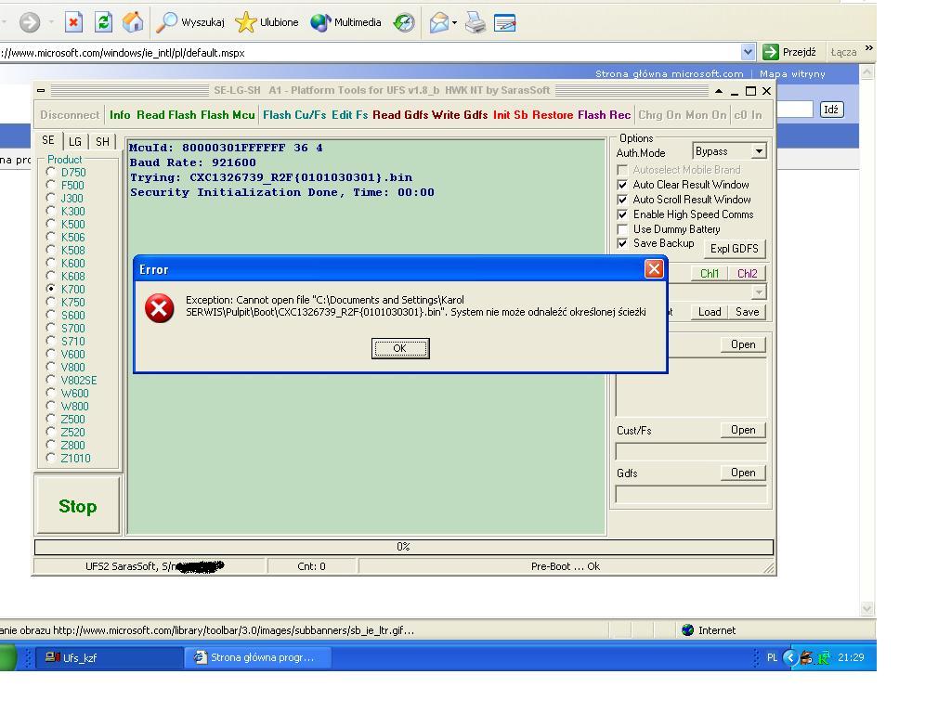Click the Stop button in Internet Explorer toolbar

73,23
